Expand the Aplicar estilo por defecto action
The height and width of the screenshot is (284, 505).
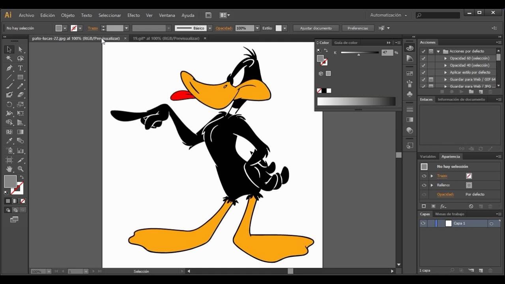click(x=445, y=73)
